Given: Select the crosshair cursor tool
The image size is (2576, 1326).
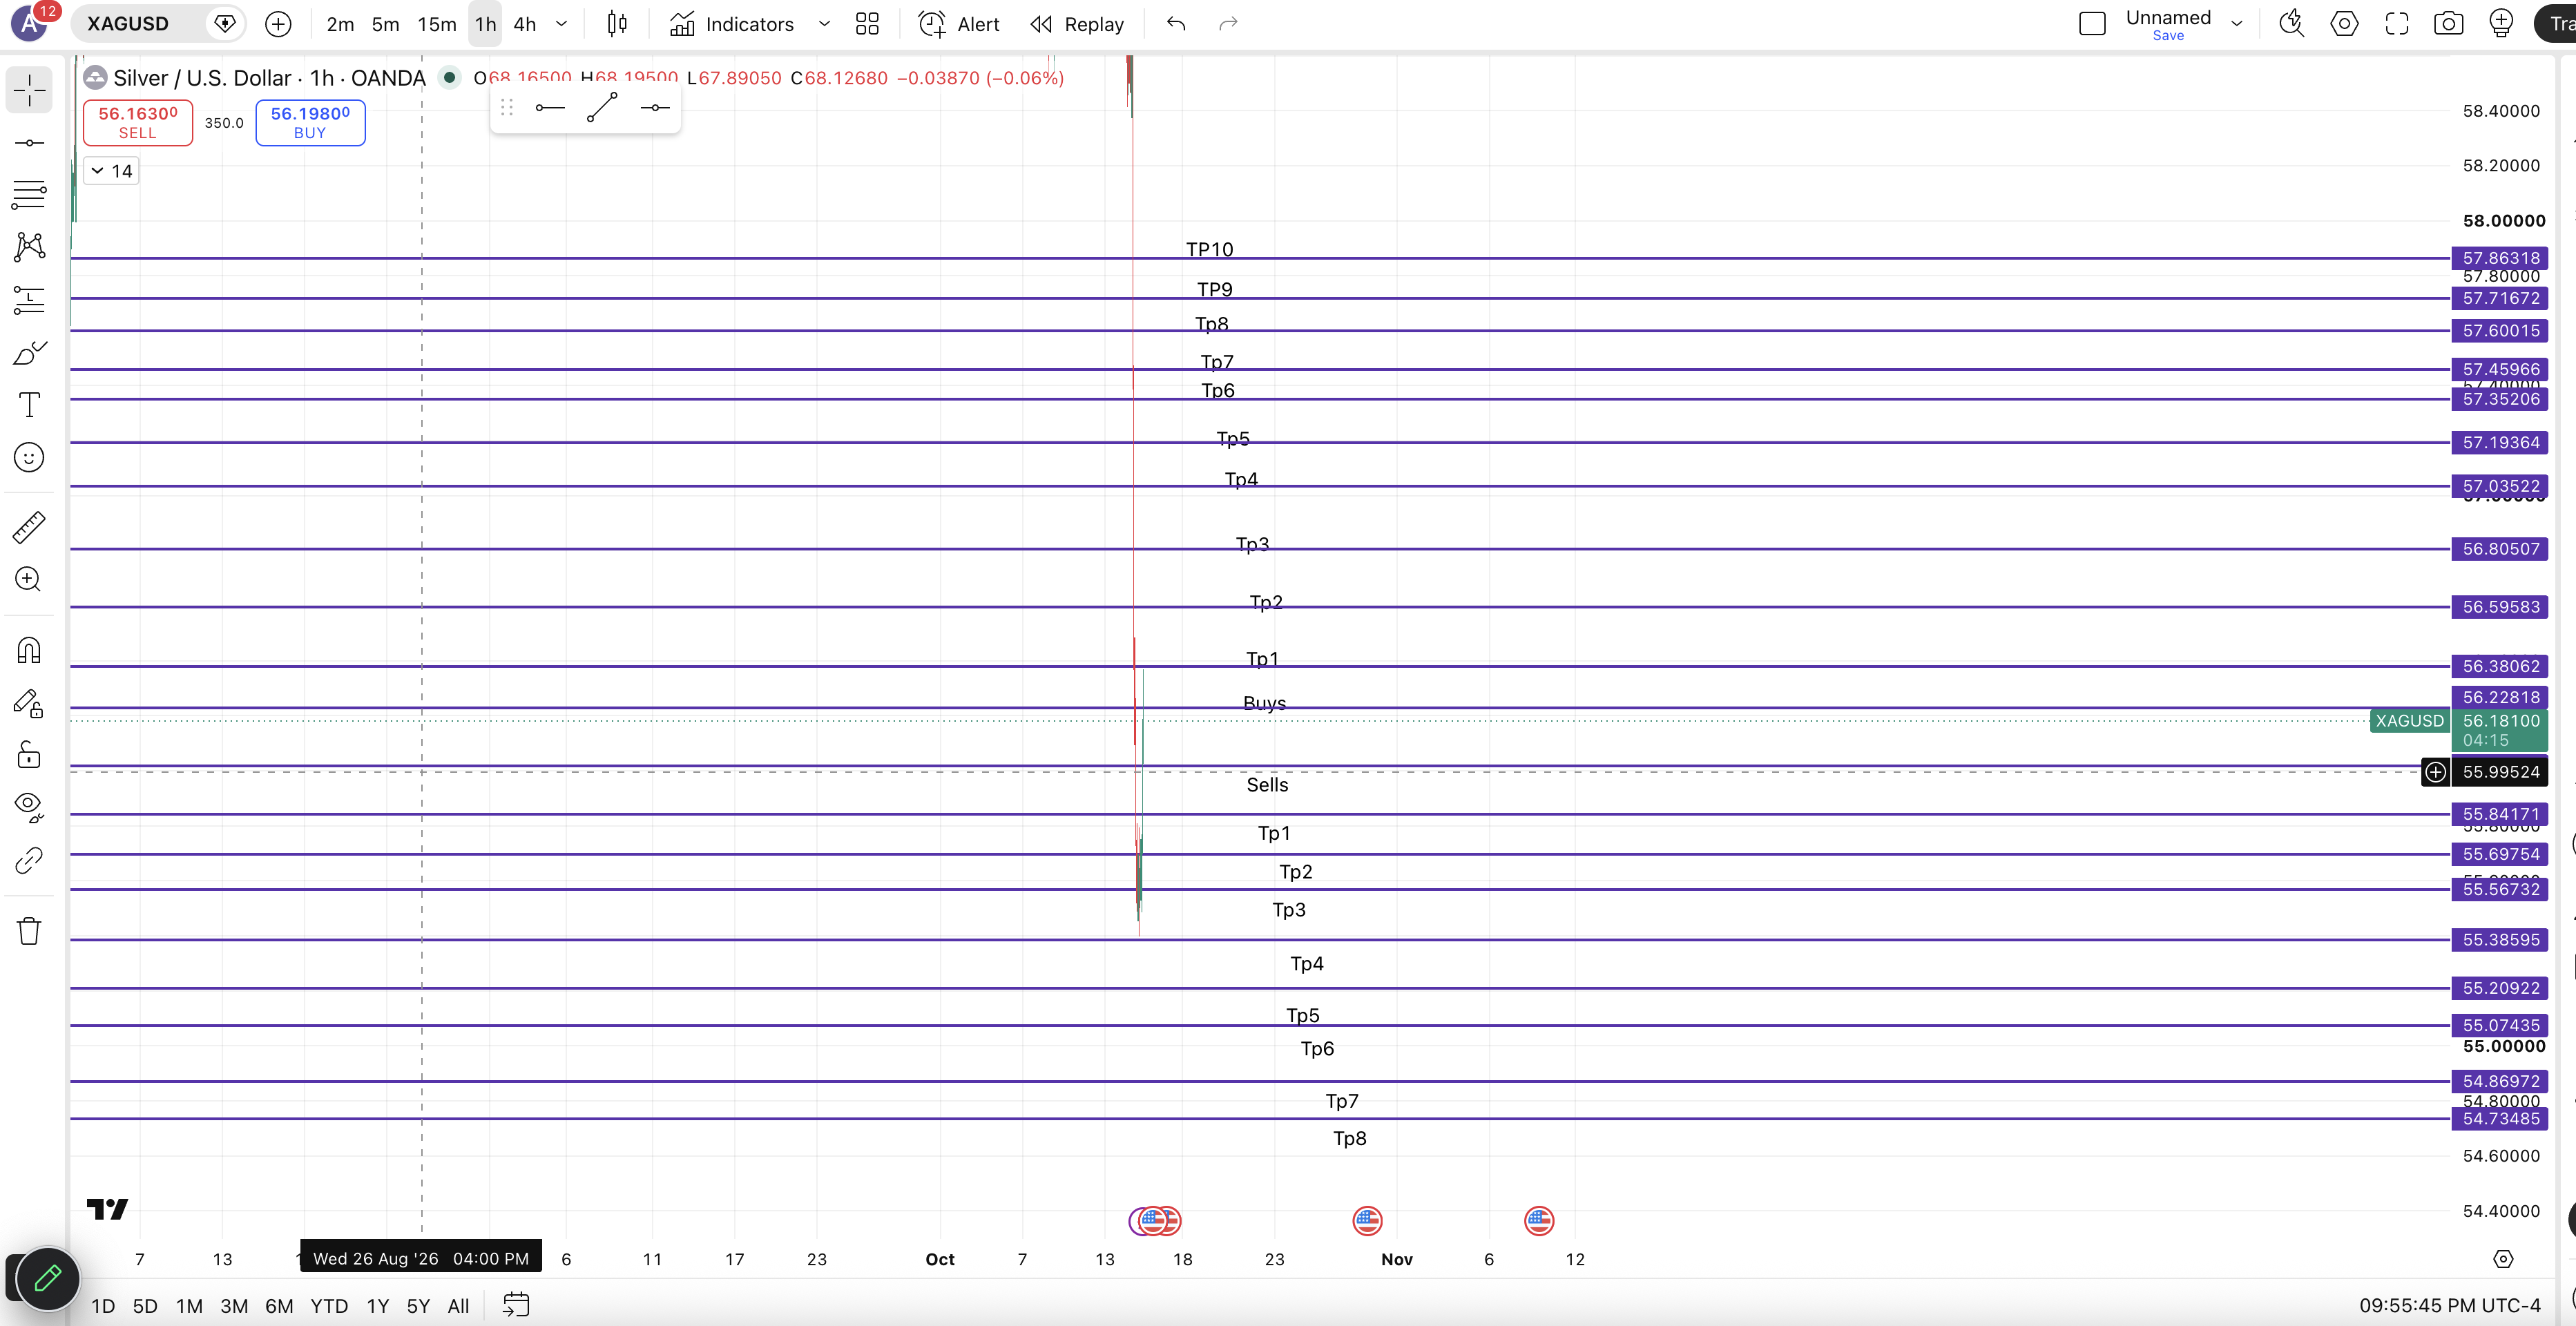Looking at the screenshot, I should (x=29, y=91).
